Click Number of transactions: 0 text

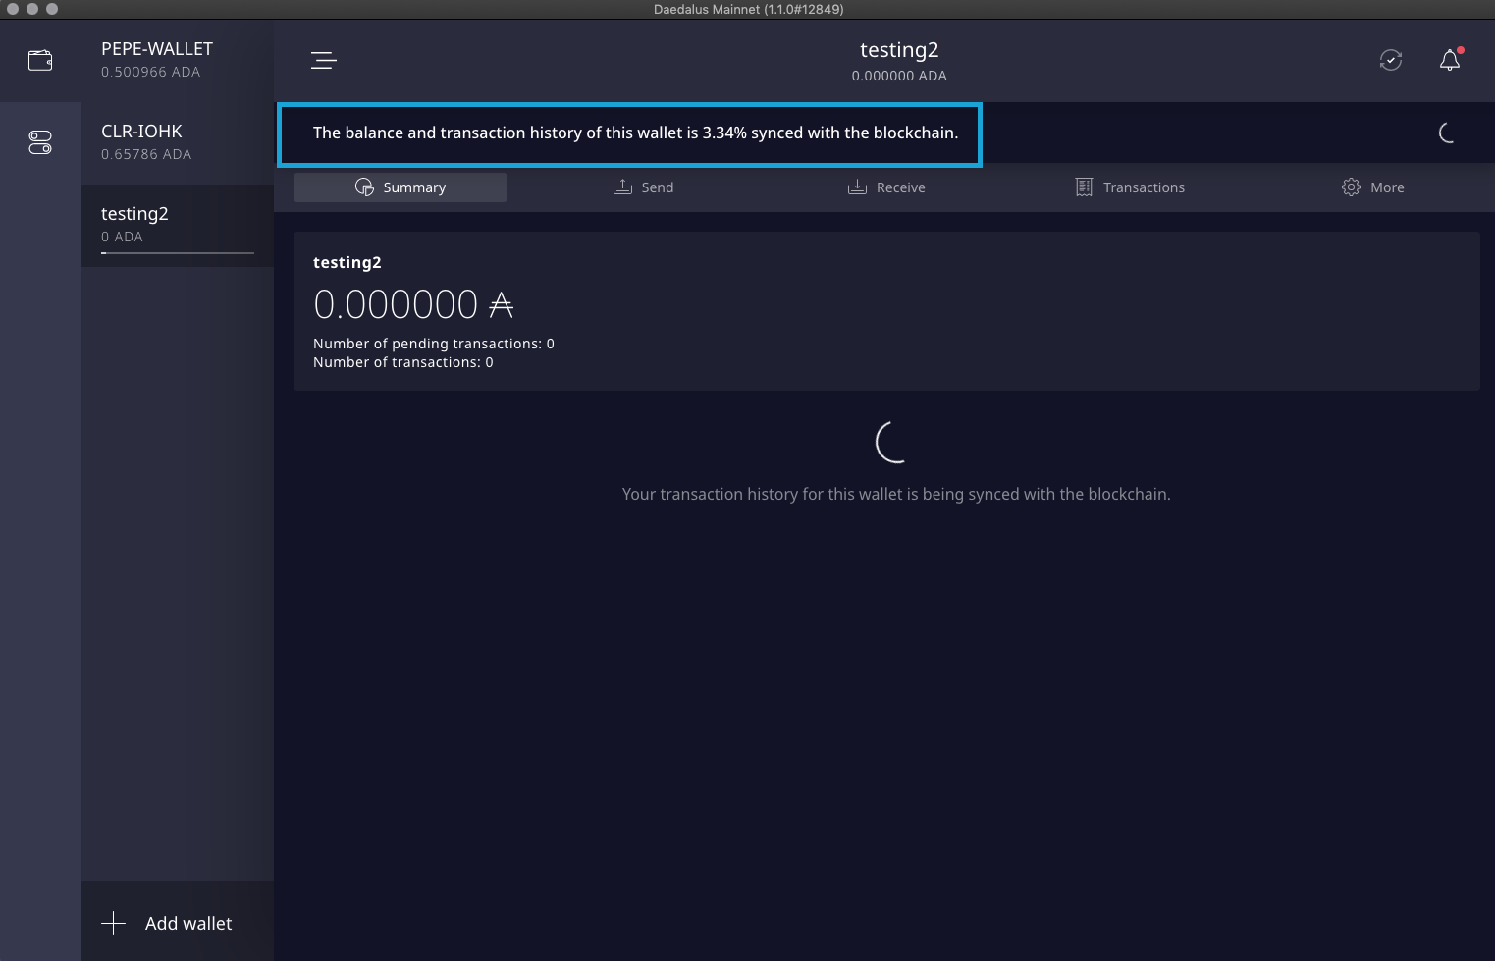click(x=403, y=362)
